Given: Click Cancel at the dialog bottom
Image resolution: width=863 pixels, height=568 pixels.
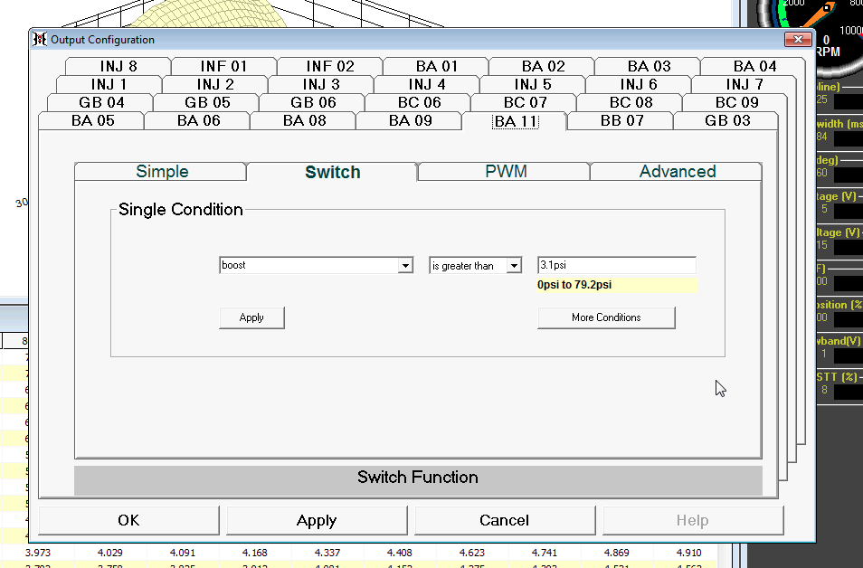Looking at the screenshot, I should [504, 520].
